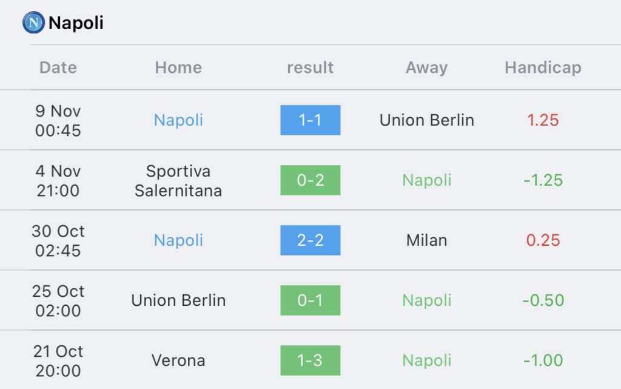621x389 pixels.
Task: Open the Napoli team title
Action: [x=76, y=23]
